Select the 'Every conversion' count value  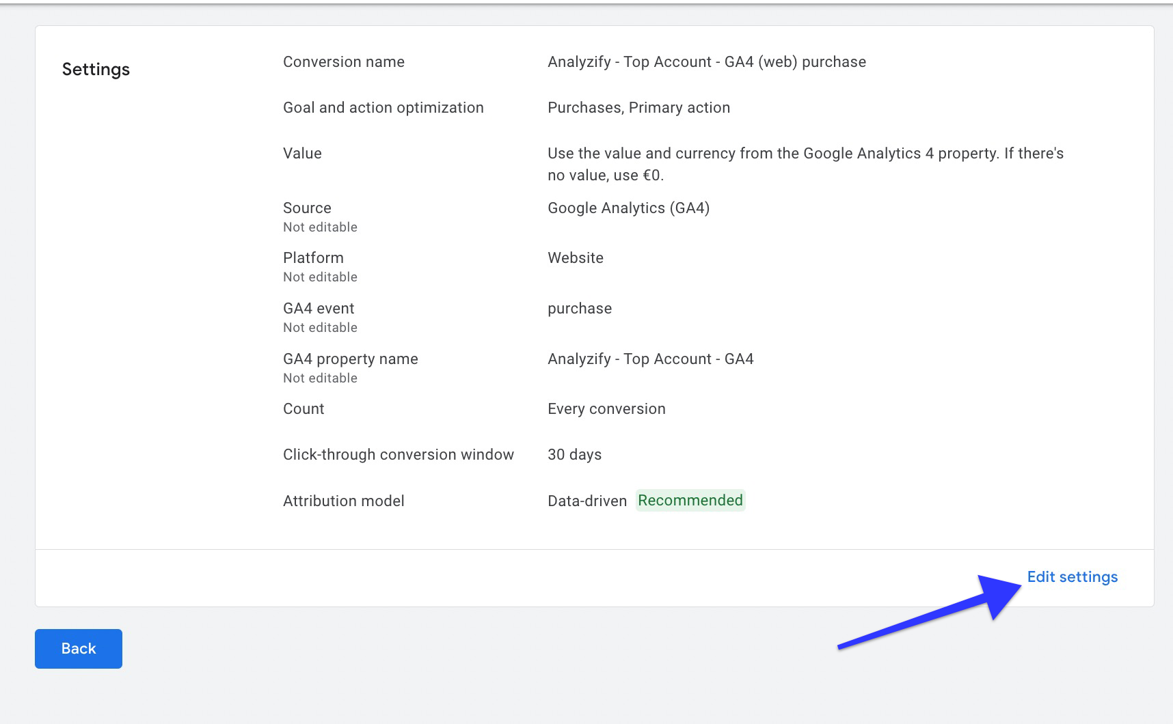606,409
